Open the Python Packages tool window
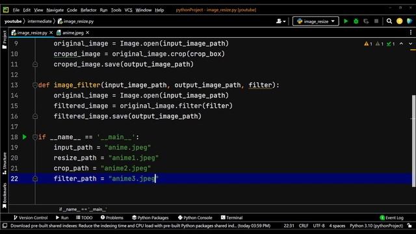 pos(150,218)
